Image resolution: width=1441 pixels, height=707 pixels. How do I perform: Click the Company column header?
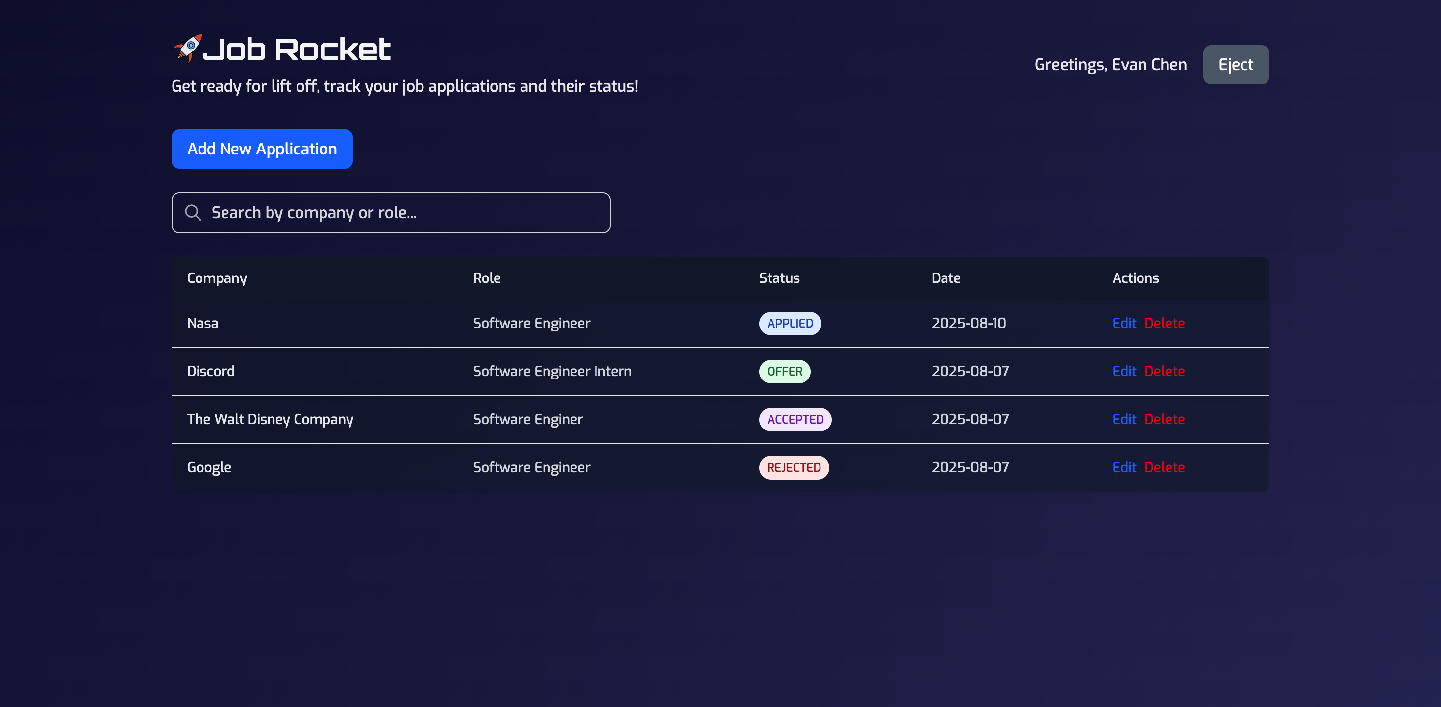pos(217,278)
